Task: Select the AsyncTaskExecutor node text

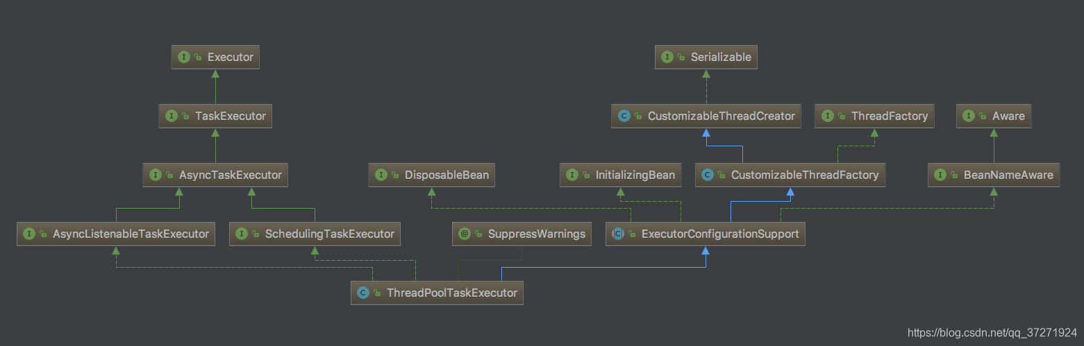Action: click(231, 175)
